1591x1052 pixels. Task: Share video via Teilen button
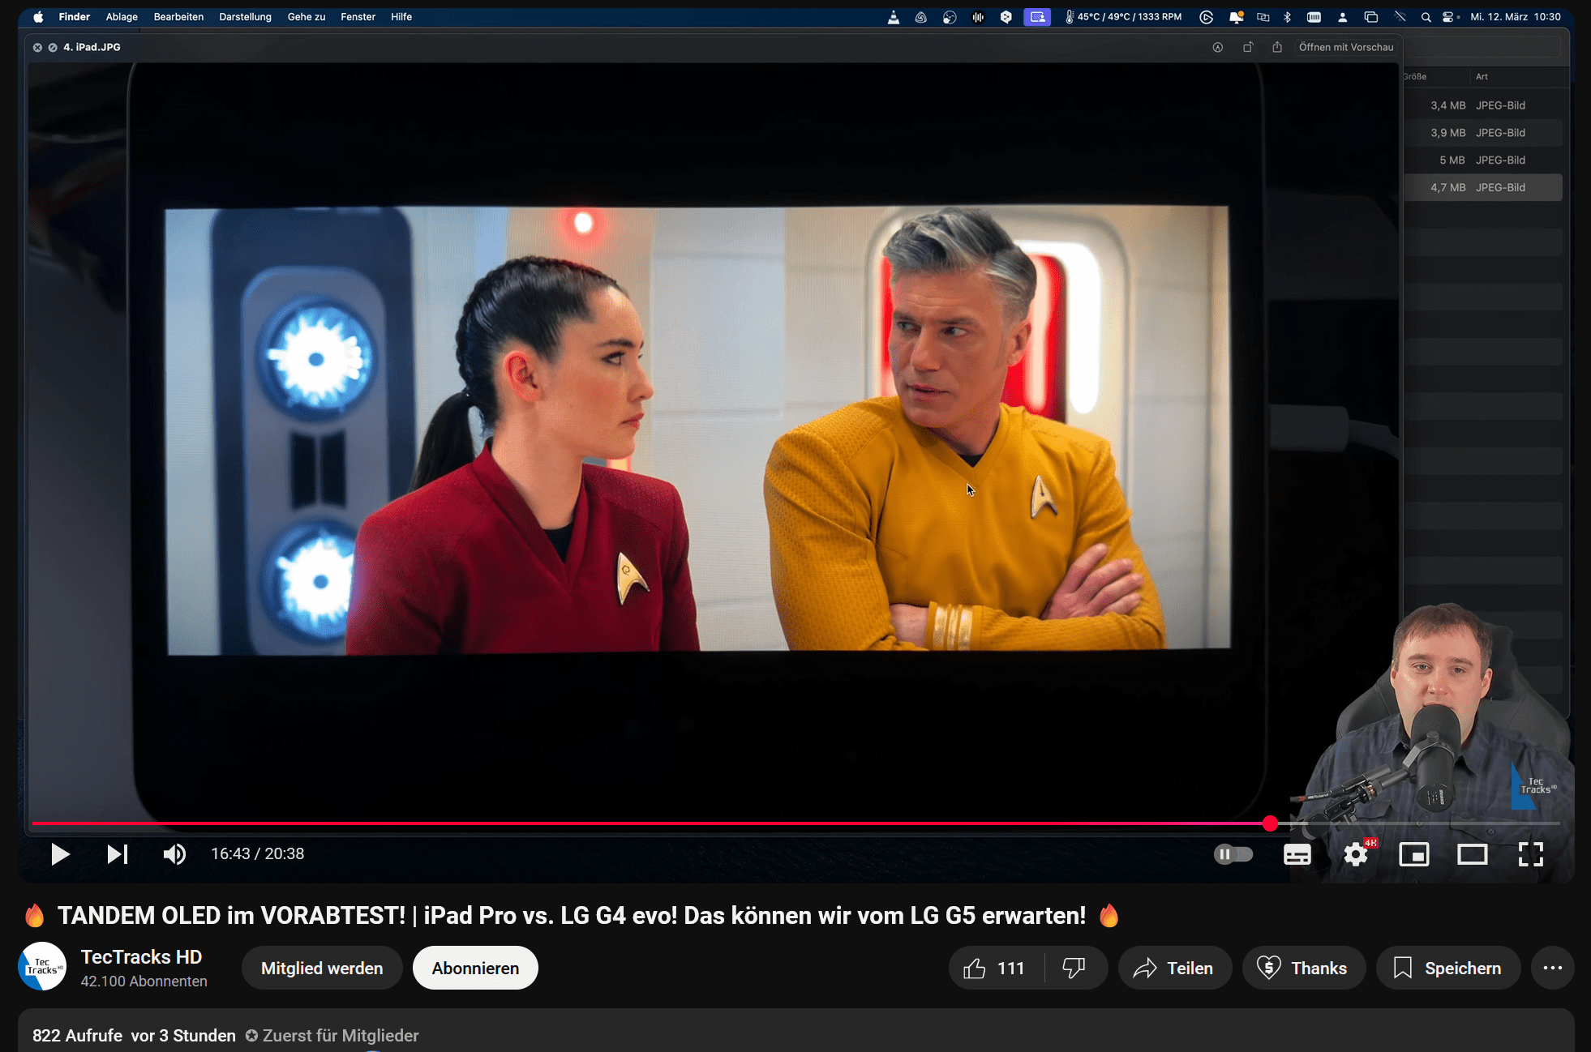[1174, 968]
